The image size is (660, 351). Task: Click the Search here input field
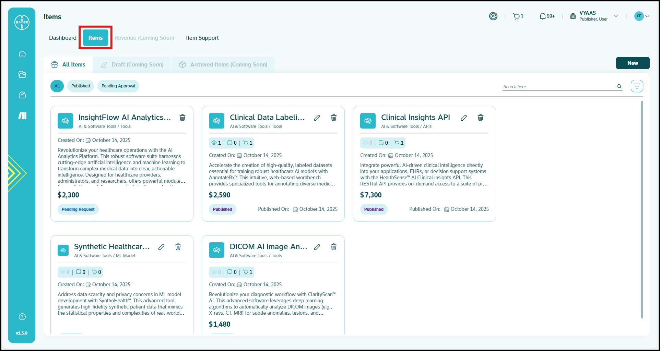coord(559,86)
